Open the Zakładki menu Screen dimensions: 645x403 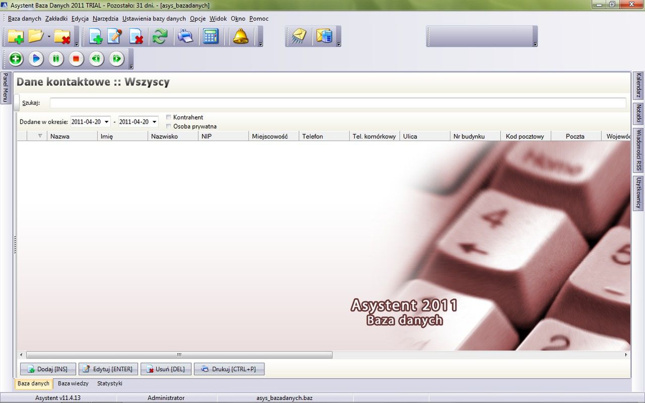pos(56,19)
